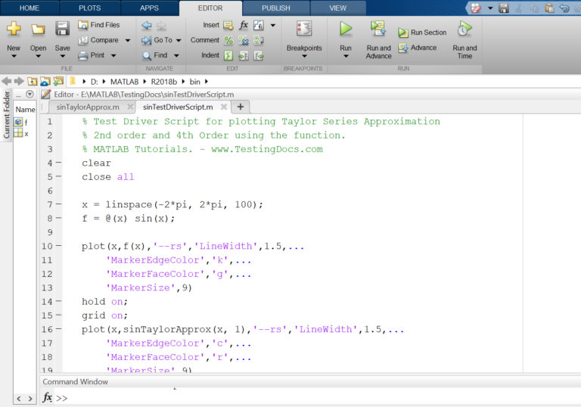Click Advance button in Run group
Screen dimensions: 581x407
418,48
